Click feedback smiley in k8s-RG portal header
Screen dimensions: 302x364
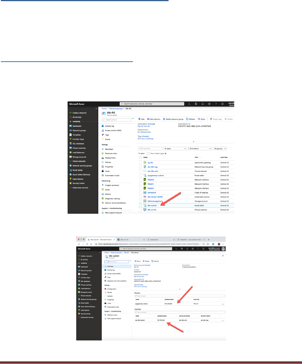pyautogui.click(x=223, y=104)
